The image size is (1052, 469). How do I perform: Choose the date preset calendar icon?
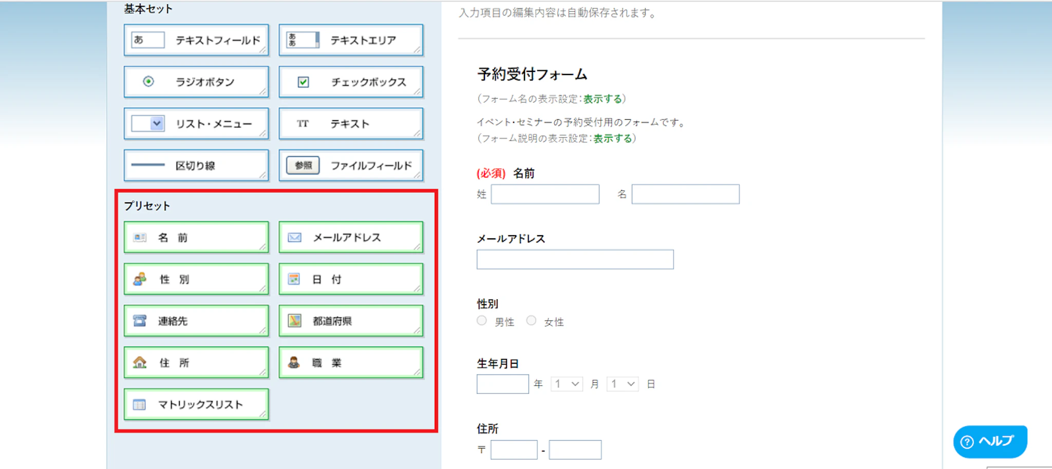click(x=294, y=279)
